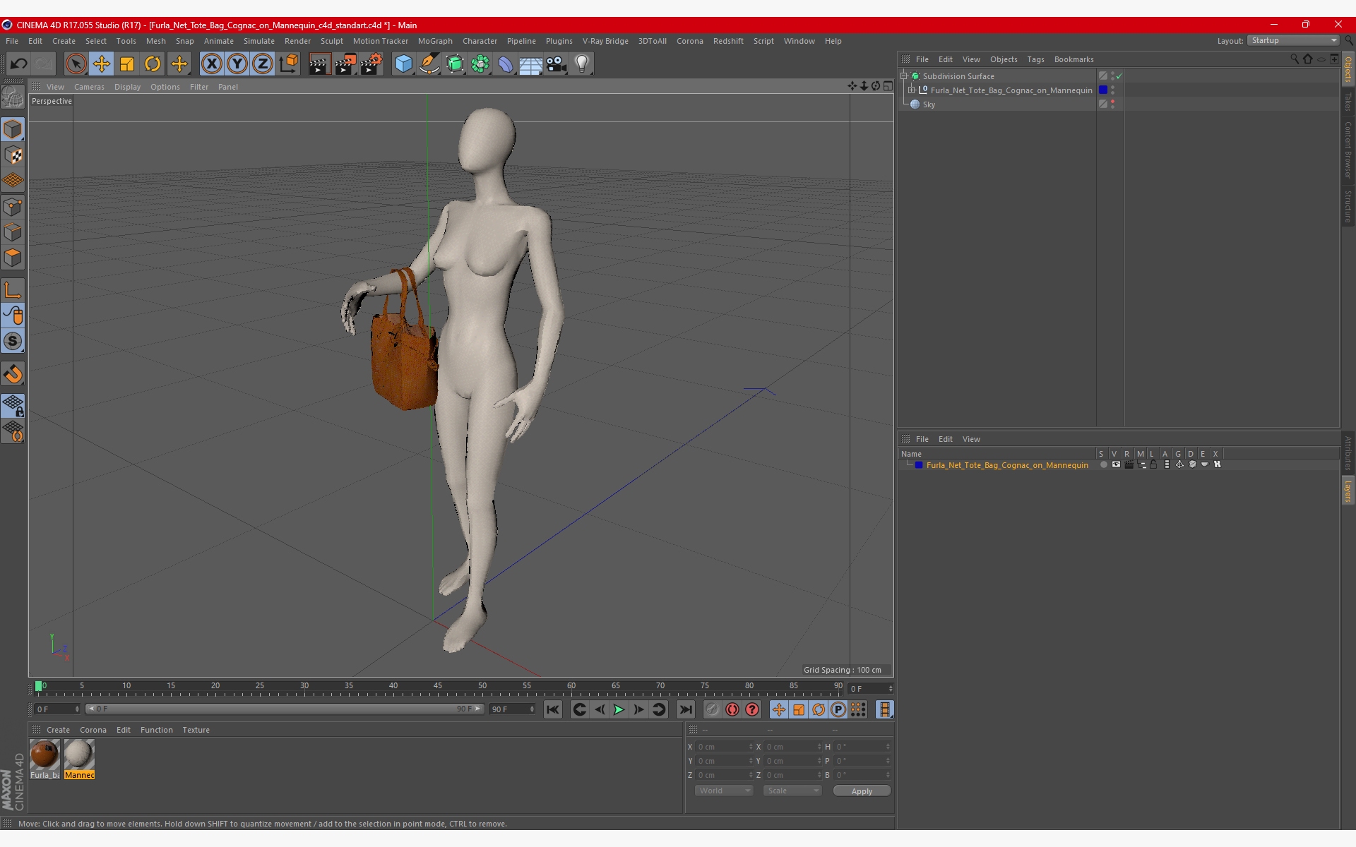The height and width of the screenshot is (847, 1356).
Task: Open the World coordinate dropdown
Action: (x=724, y=791)
